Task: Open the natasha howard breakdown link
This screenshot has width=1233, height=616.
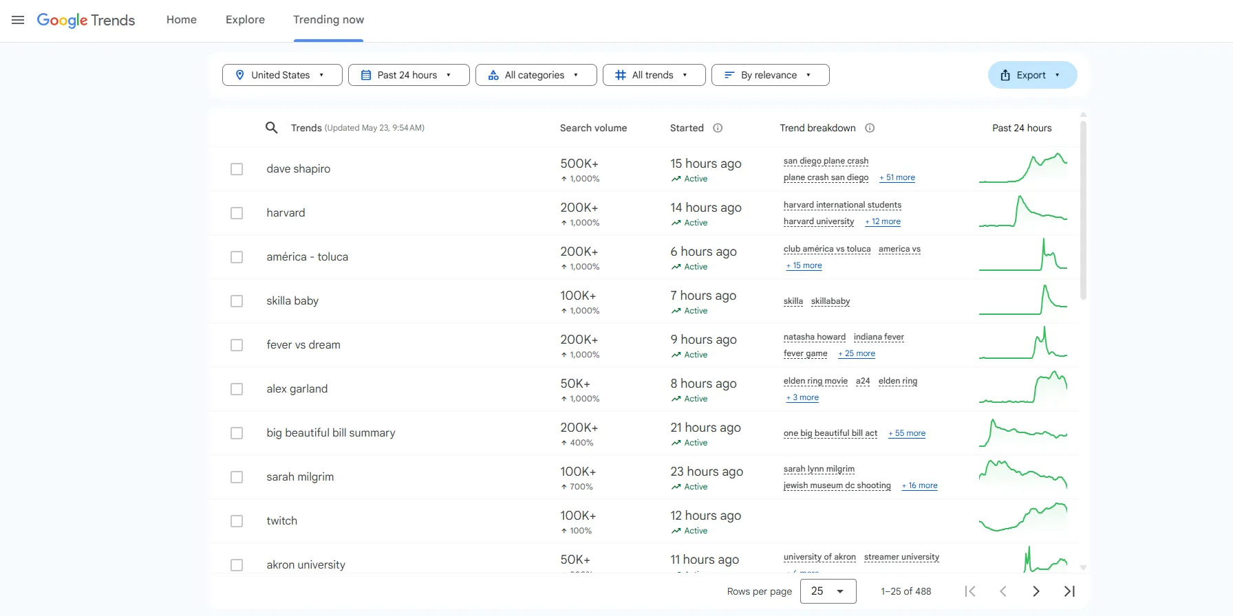Action: pos(815,337)
